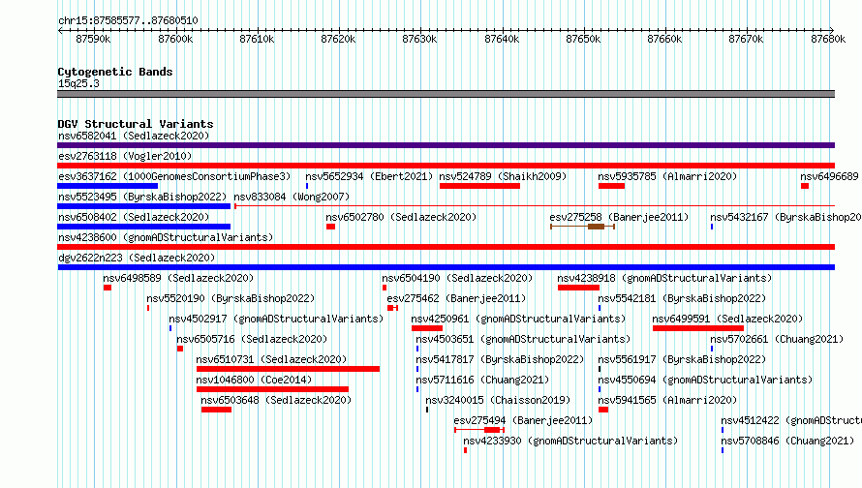Image resolution: width=862 pixels, height=488 pixels.
Task: Click the nsv5708846 (Chuang2021) label
Action: tap(787, 441)
